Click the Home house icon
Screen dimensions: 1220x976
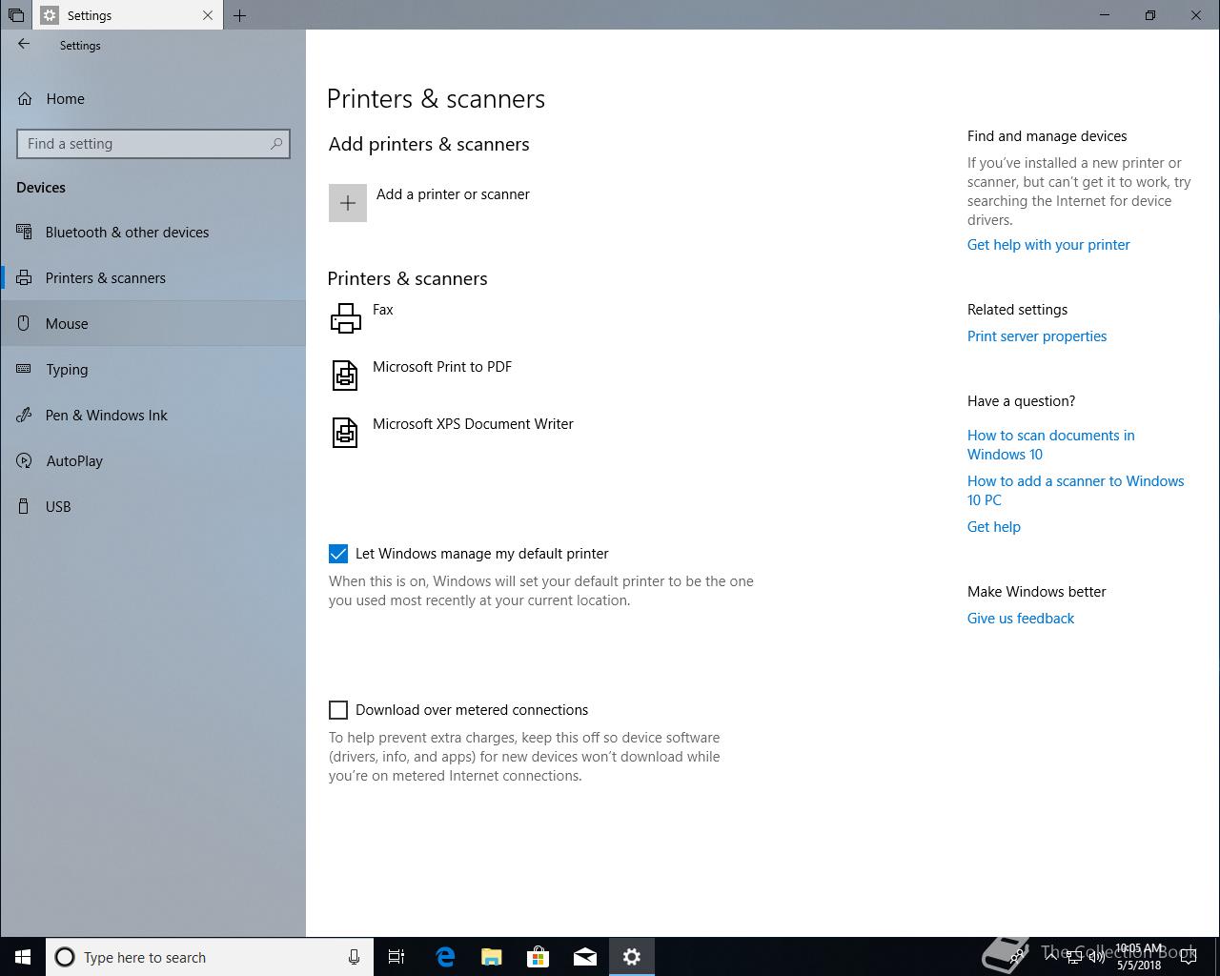click(x=25, y=99)
